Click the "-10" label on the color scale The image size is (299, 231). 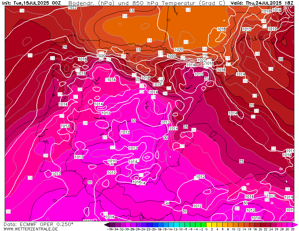[179, 229]
